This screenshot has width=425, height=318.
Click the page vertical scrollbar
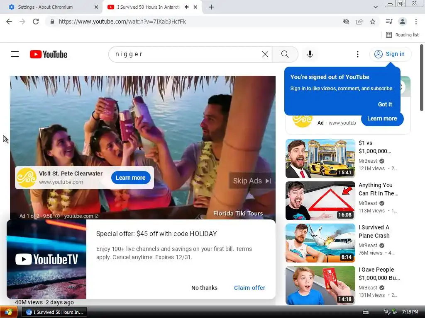(x=422, y=78)
